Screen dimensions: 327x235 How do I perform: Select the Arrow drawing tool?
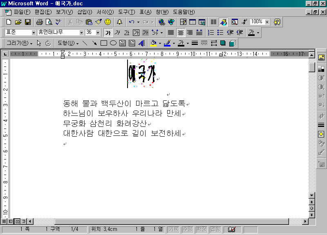[x=94, y=43]
